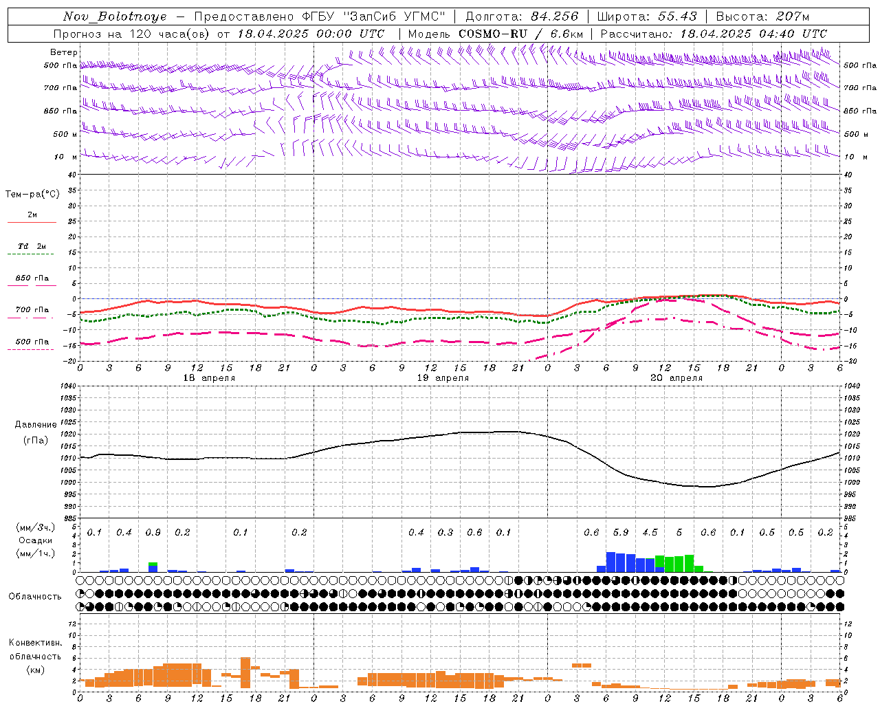Click the 500 гПа temperature legend label
This screenshot has width=880, height=704.
(x=32, y=342)
